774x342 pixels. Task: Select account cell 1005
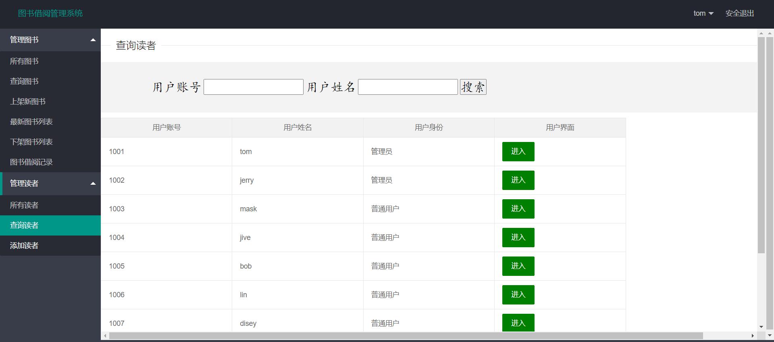click(166, 266)
